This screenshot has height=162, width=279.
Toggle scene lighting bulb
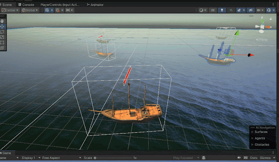pos(222,10)
